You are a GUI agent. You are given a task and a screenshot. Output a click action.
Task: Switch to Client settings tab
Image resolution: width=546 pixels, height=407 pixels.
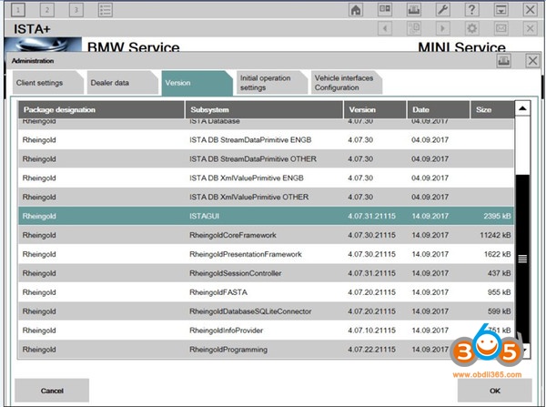click(47, 83)
